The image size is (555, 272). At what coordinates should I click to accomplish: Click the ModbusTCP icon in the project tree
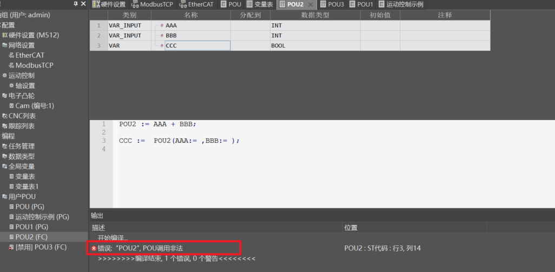(11, 65)
